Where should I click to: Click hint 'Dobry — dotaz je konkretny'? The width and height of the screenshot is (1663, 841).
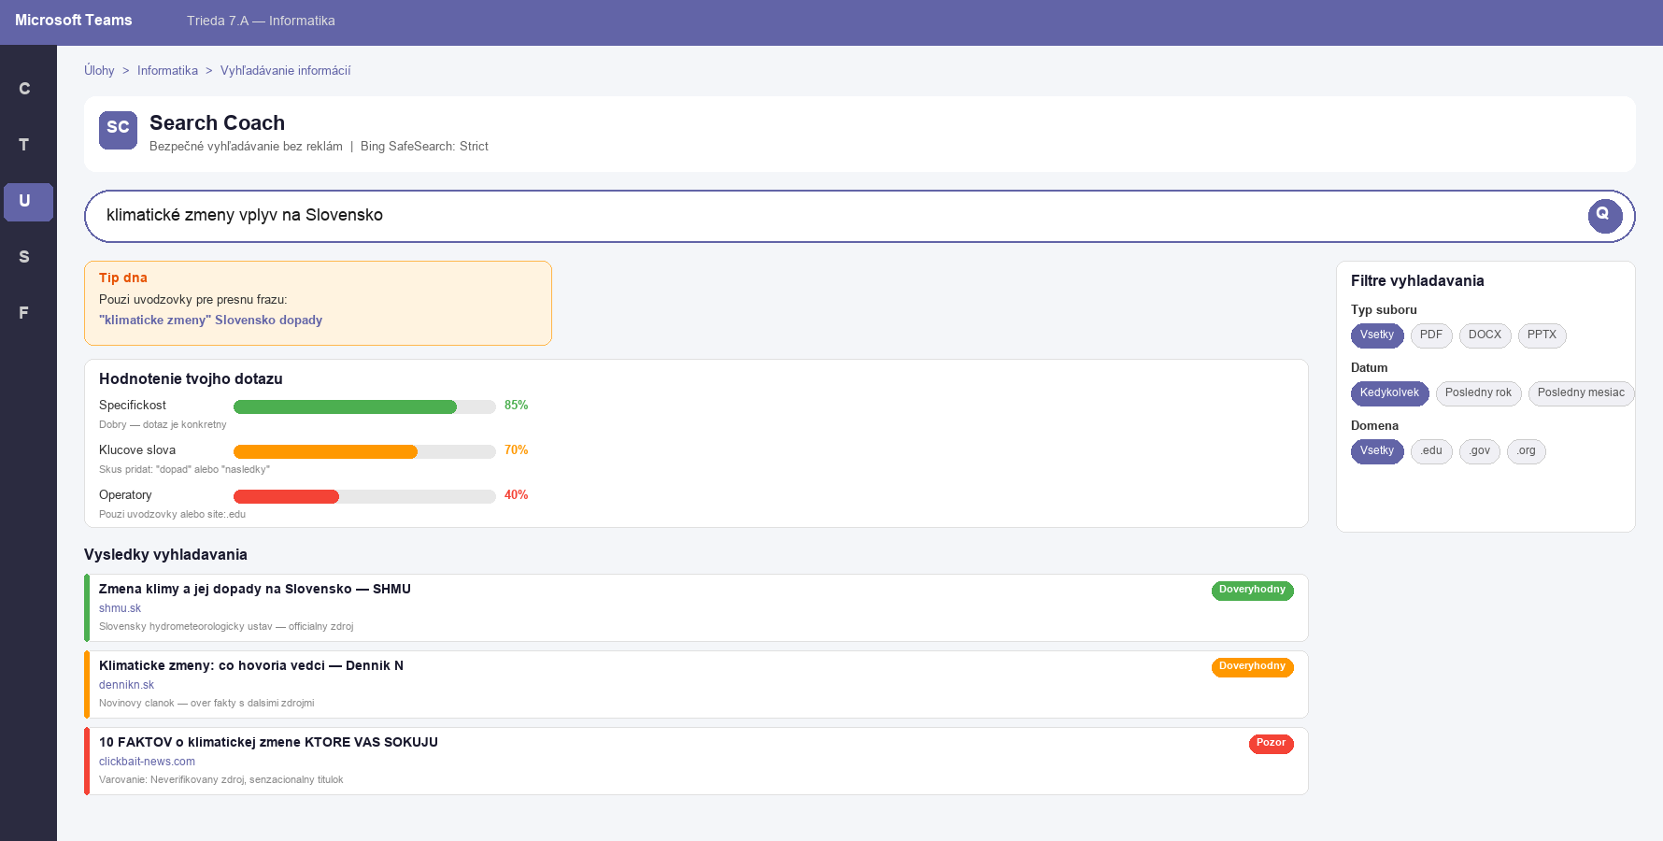163,424
